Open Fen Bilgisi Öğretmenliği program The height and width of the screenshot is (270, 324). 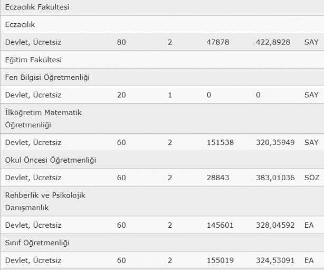tap(47, 77)
